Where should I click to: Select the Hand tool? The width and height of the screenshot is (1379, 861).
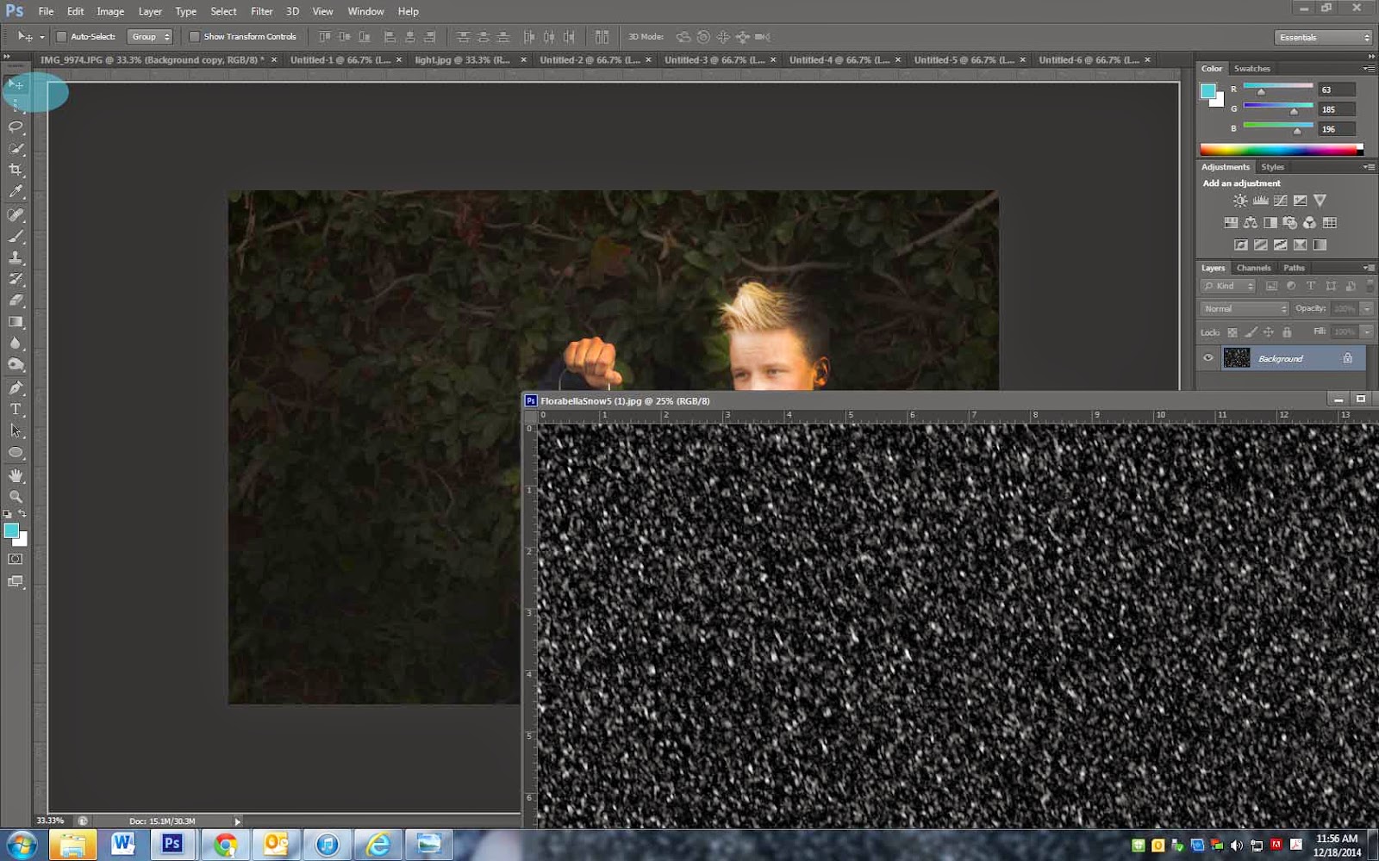pos(16,475)
